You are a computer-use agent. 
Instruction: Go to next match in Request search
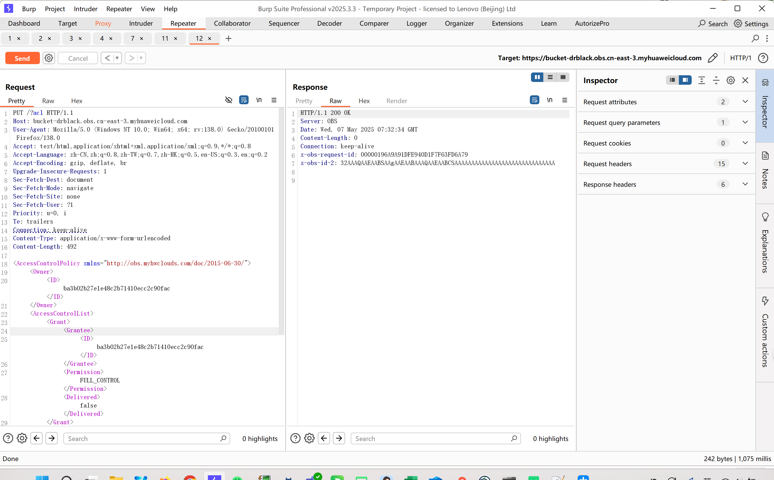point(51,438)
